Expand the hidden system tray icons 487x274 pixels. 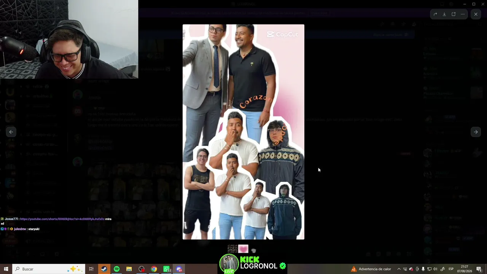pos(399,269)
